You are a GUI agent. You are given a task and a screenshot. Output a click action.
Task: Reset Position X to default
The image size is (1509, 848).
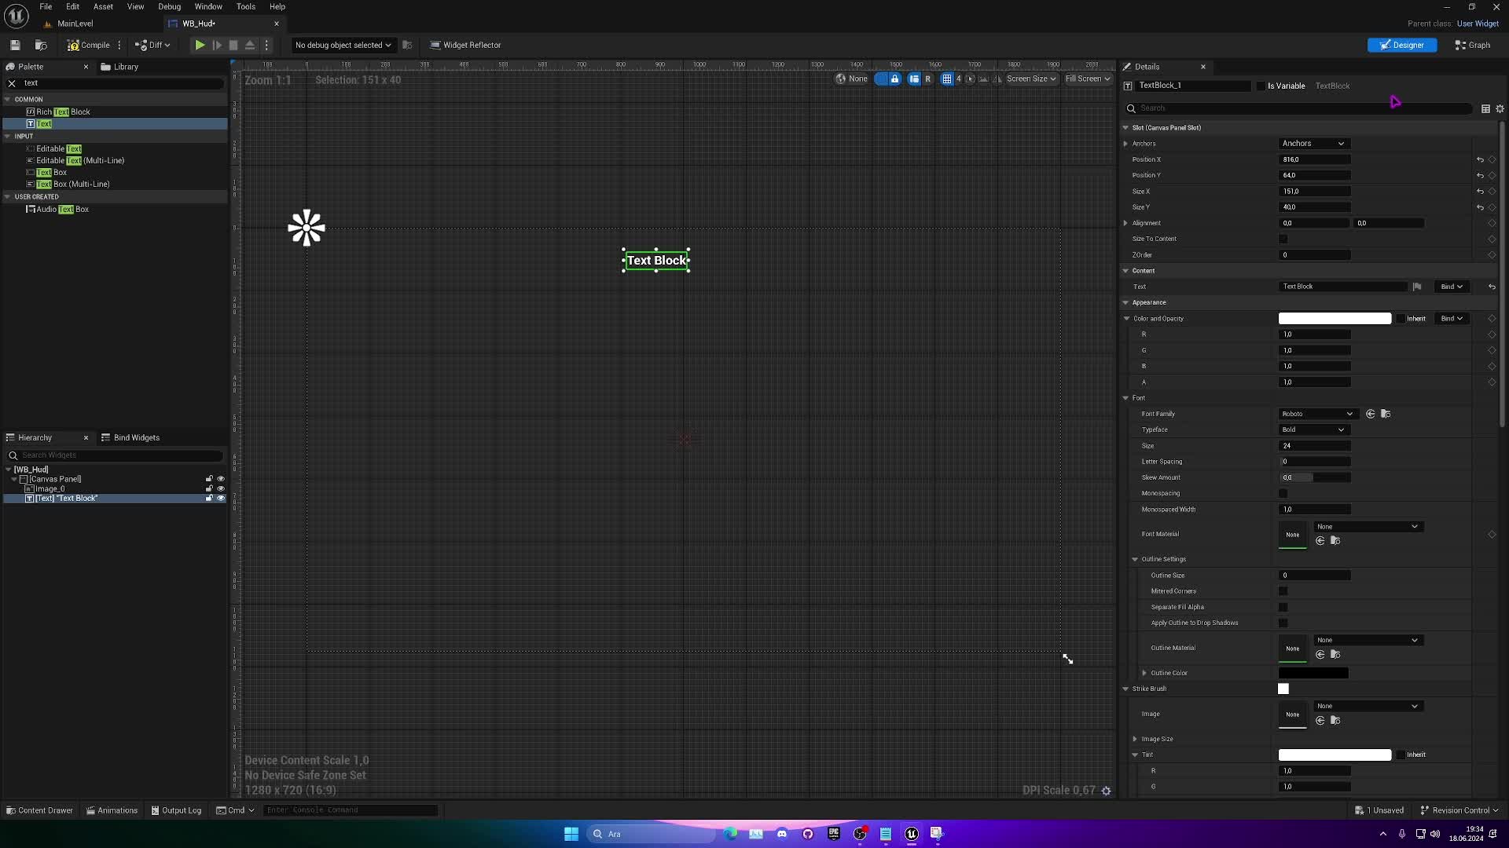tap(1480, 159)
